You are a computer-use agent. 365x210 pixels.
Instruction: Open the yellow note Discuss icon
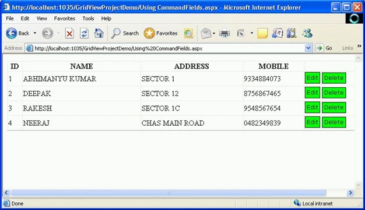[262, 34]
